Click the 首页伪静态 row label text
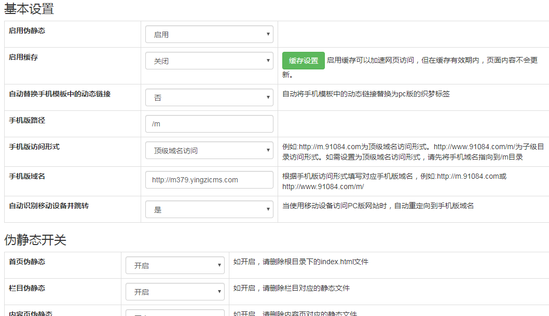The height and width of the screenshot is (316, 549). pyautogui.click(x=27, y=262)
